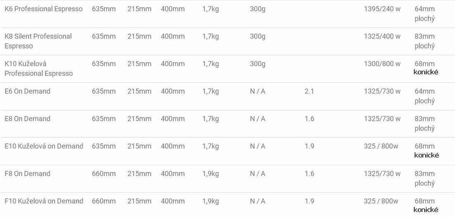Click the K8 Silent Professional Espresso row name

[38, 41]
